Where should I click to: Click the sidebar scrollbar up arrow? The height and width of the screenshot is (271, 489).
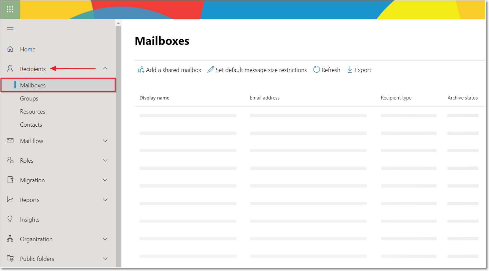coord(118,23)
